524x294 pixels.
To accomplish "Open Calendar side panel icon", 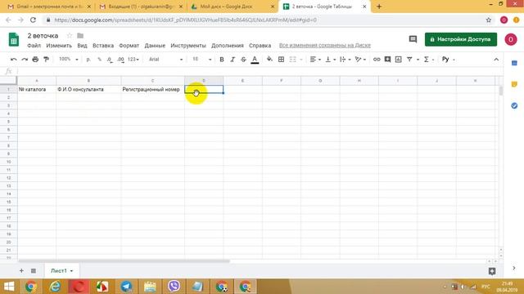I will [514, 63].
